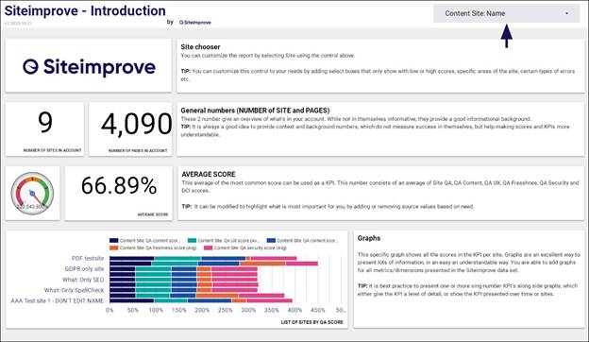The height and width of the screenshot is (342, 589).
Task: Open the Content Site: Name dropdown
Action: [x=506, y=13]
